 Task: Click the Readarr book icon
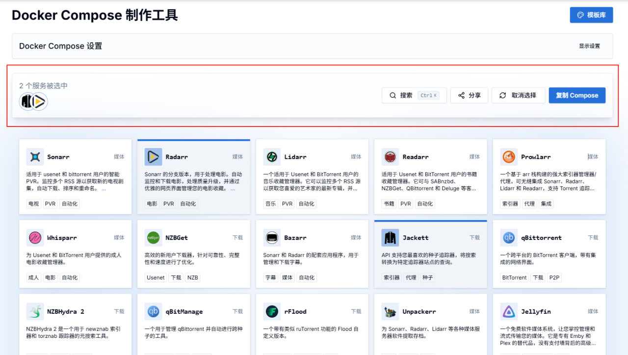tap(390, 157)
